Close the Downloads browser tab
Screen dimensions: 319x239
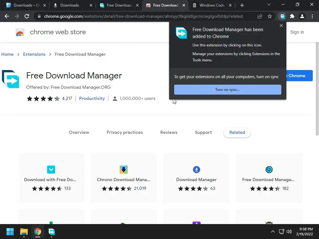(x=91, y=5)
